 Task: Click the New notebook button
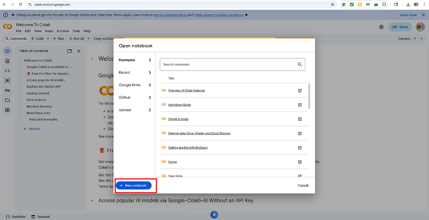(133, 185)
